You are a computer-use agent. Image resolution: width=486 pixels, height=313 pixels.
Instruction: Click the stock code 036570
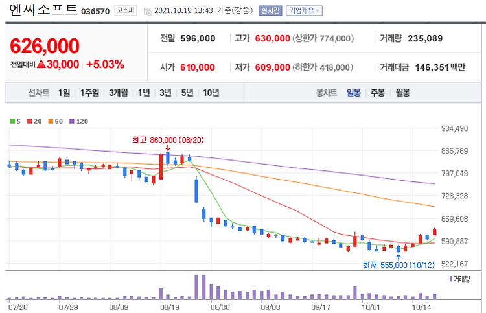(95, 12)
